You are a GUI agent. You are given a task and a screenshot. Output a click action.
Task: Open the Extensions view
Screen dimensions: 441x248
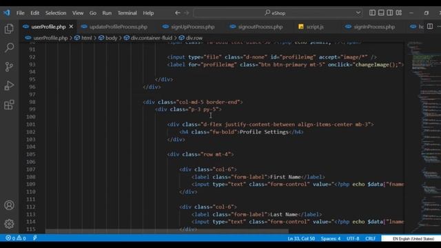tap(9, 105)
